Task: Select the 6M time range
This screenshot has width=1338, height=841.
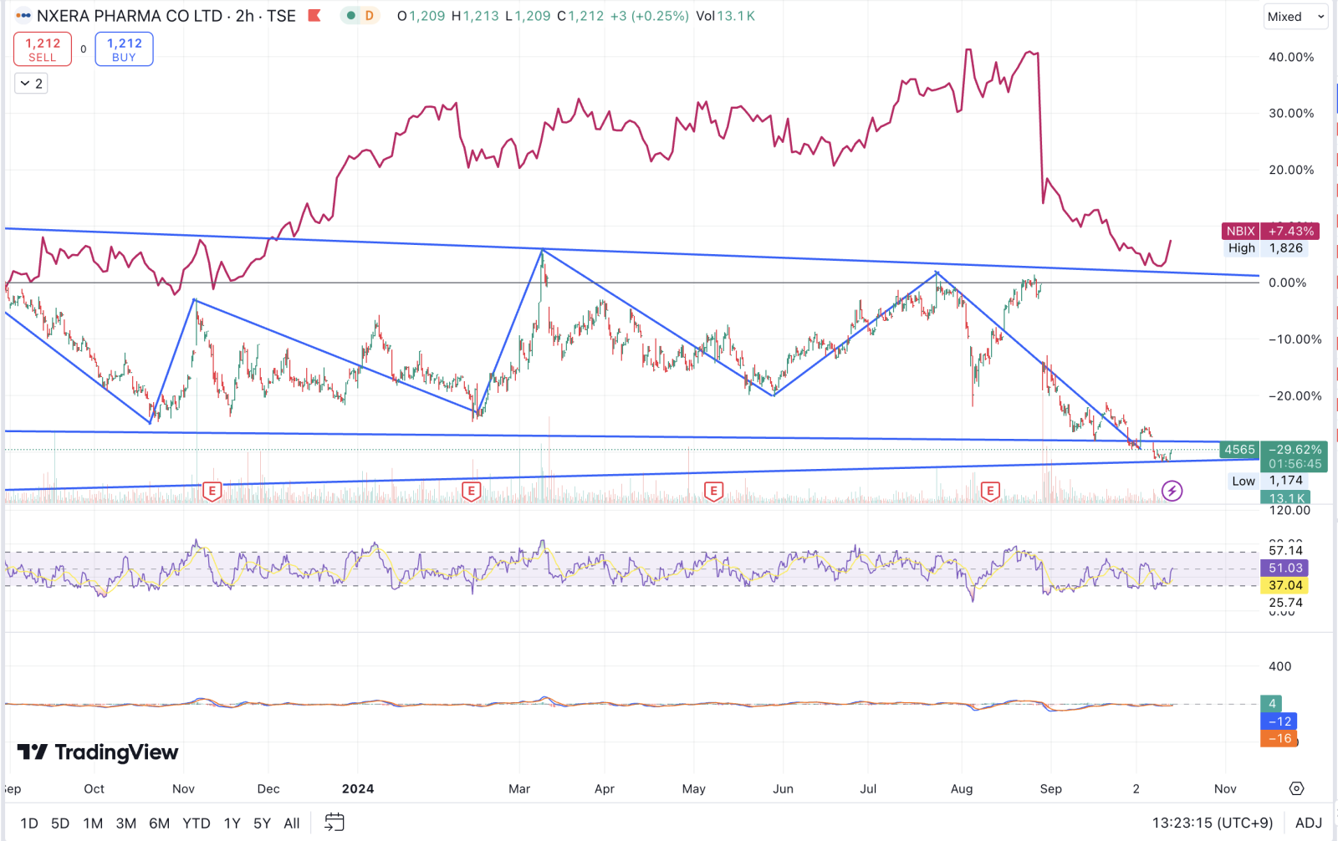Action: [x=159, y=823]
